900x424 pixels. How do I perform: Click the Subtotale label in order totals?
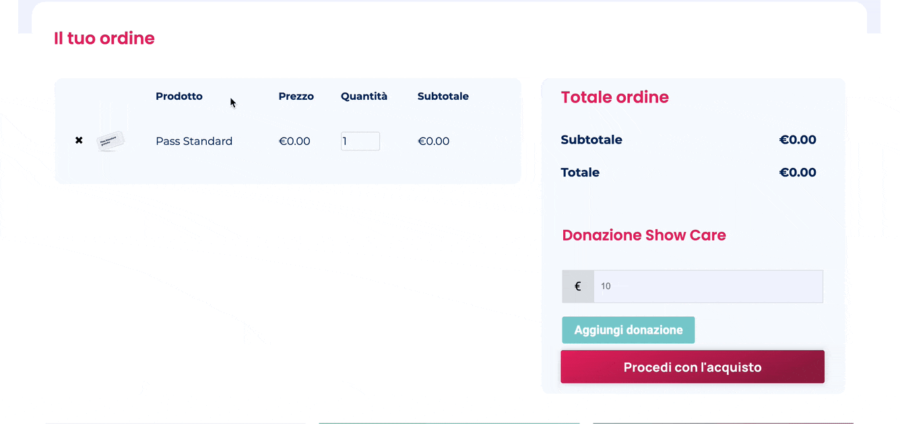pos(591,140)
